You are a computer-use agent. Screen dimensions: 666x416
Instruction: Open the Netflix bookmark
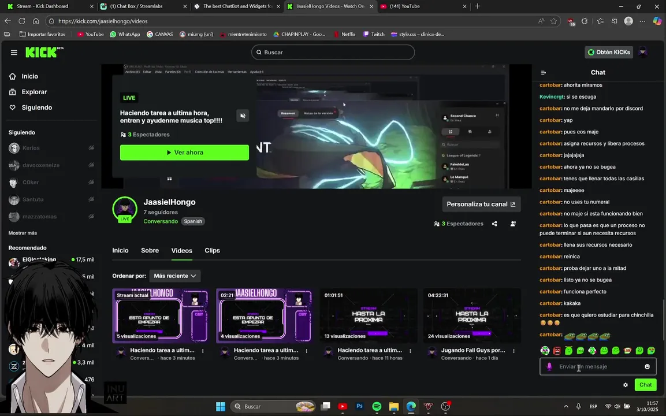(344, 35)
